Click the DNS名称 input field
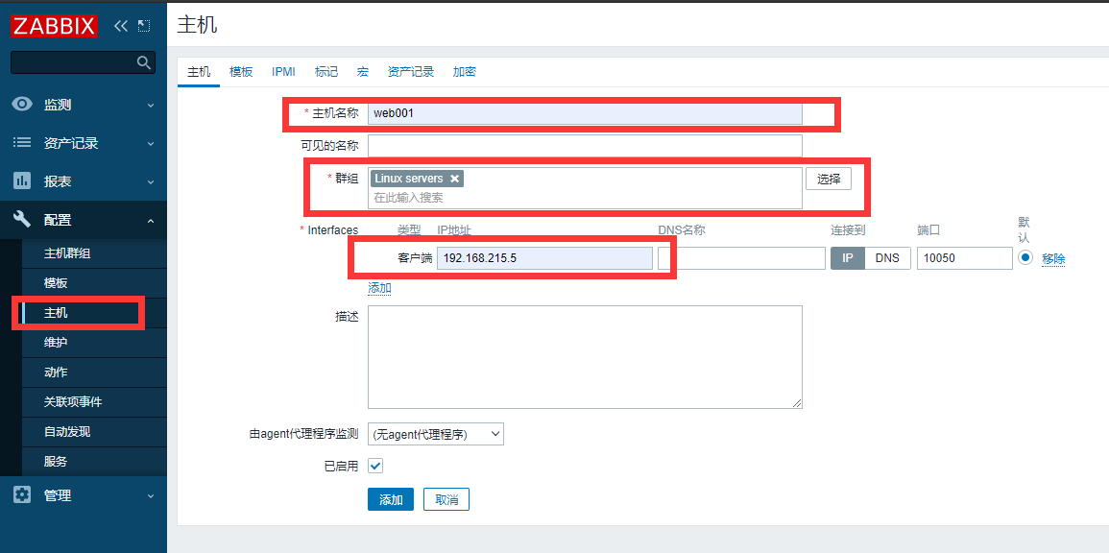This screenshot has height=553, width=1109. [741, 258]
